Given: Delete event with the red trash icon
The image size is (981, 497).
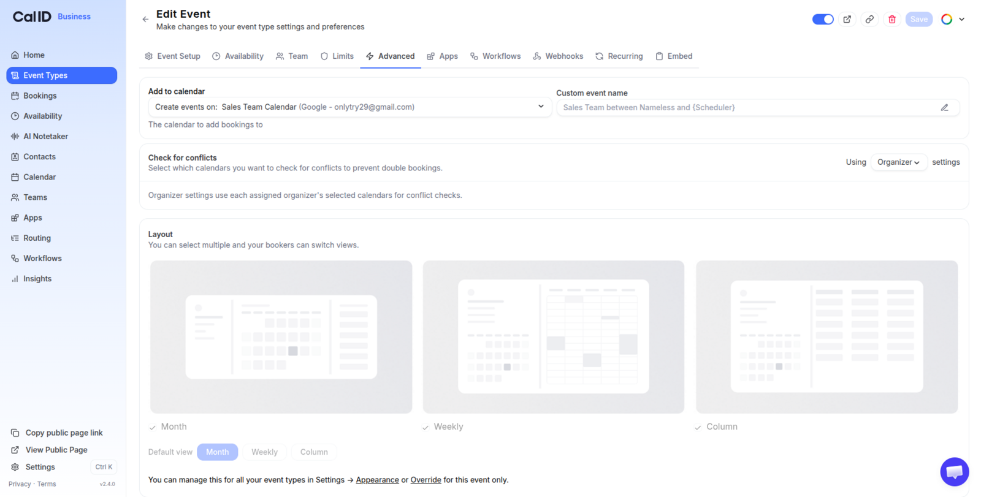Looking at the screenshot, I should 892,20.
